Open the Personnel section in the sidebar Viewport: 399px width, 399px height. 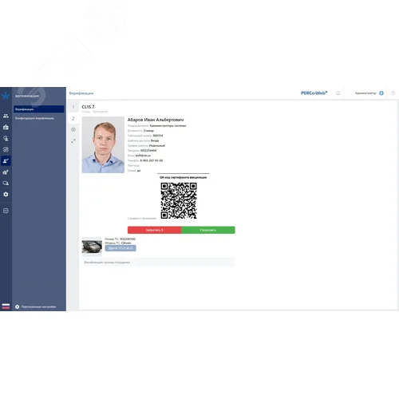point(6,116)
